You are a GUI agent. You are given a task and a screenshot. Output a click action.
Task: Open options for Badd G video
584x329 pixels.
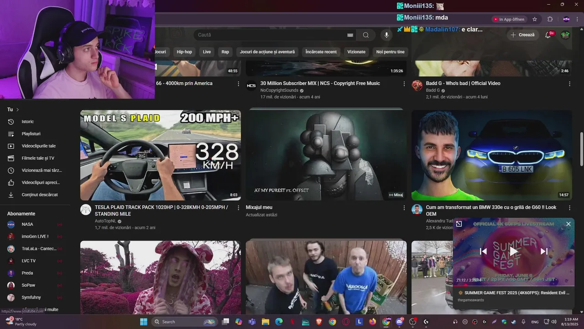point(569,84)
